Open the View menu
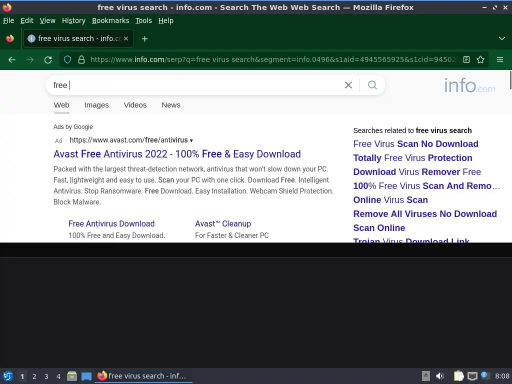Image resolution: width=512 pixels, height=384 pixels. [x=47, y=20]
